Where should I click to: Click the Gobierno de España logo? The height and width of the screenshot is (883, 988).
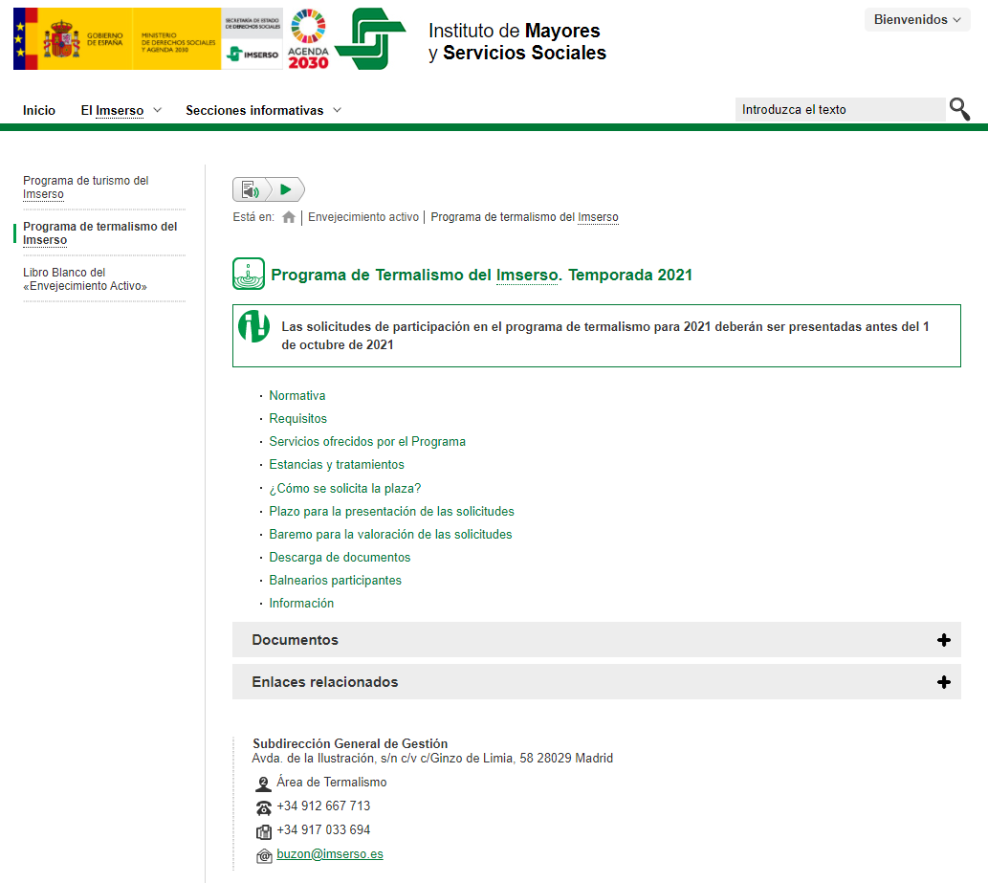pyautogui.click(x=73, y=39)
